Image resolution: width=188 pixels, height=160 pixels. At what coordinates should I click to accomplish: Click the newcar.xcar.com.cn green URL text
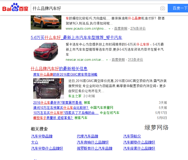[85, 59]
